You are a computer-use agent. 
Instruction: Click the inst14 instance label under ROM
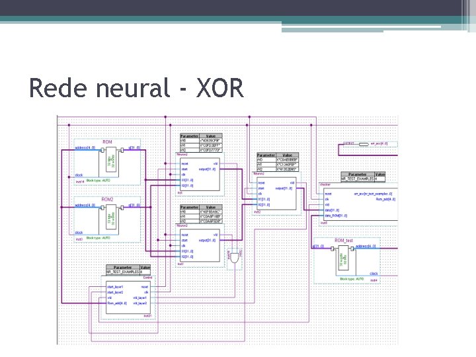coord(80,182)
